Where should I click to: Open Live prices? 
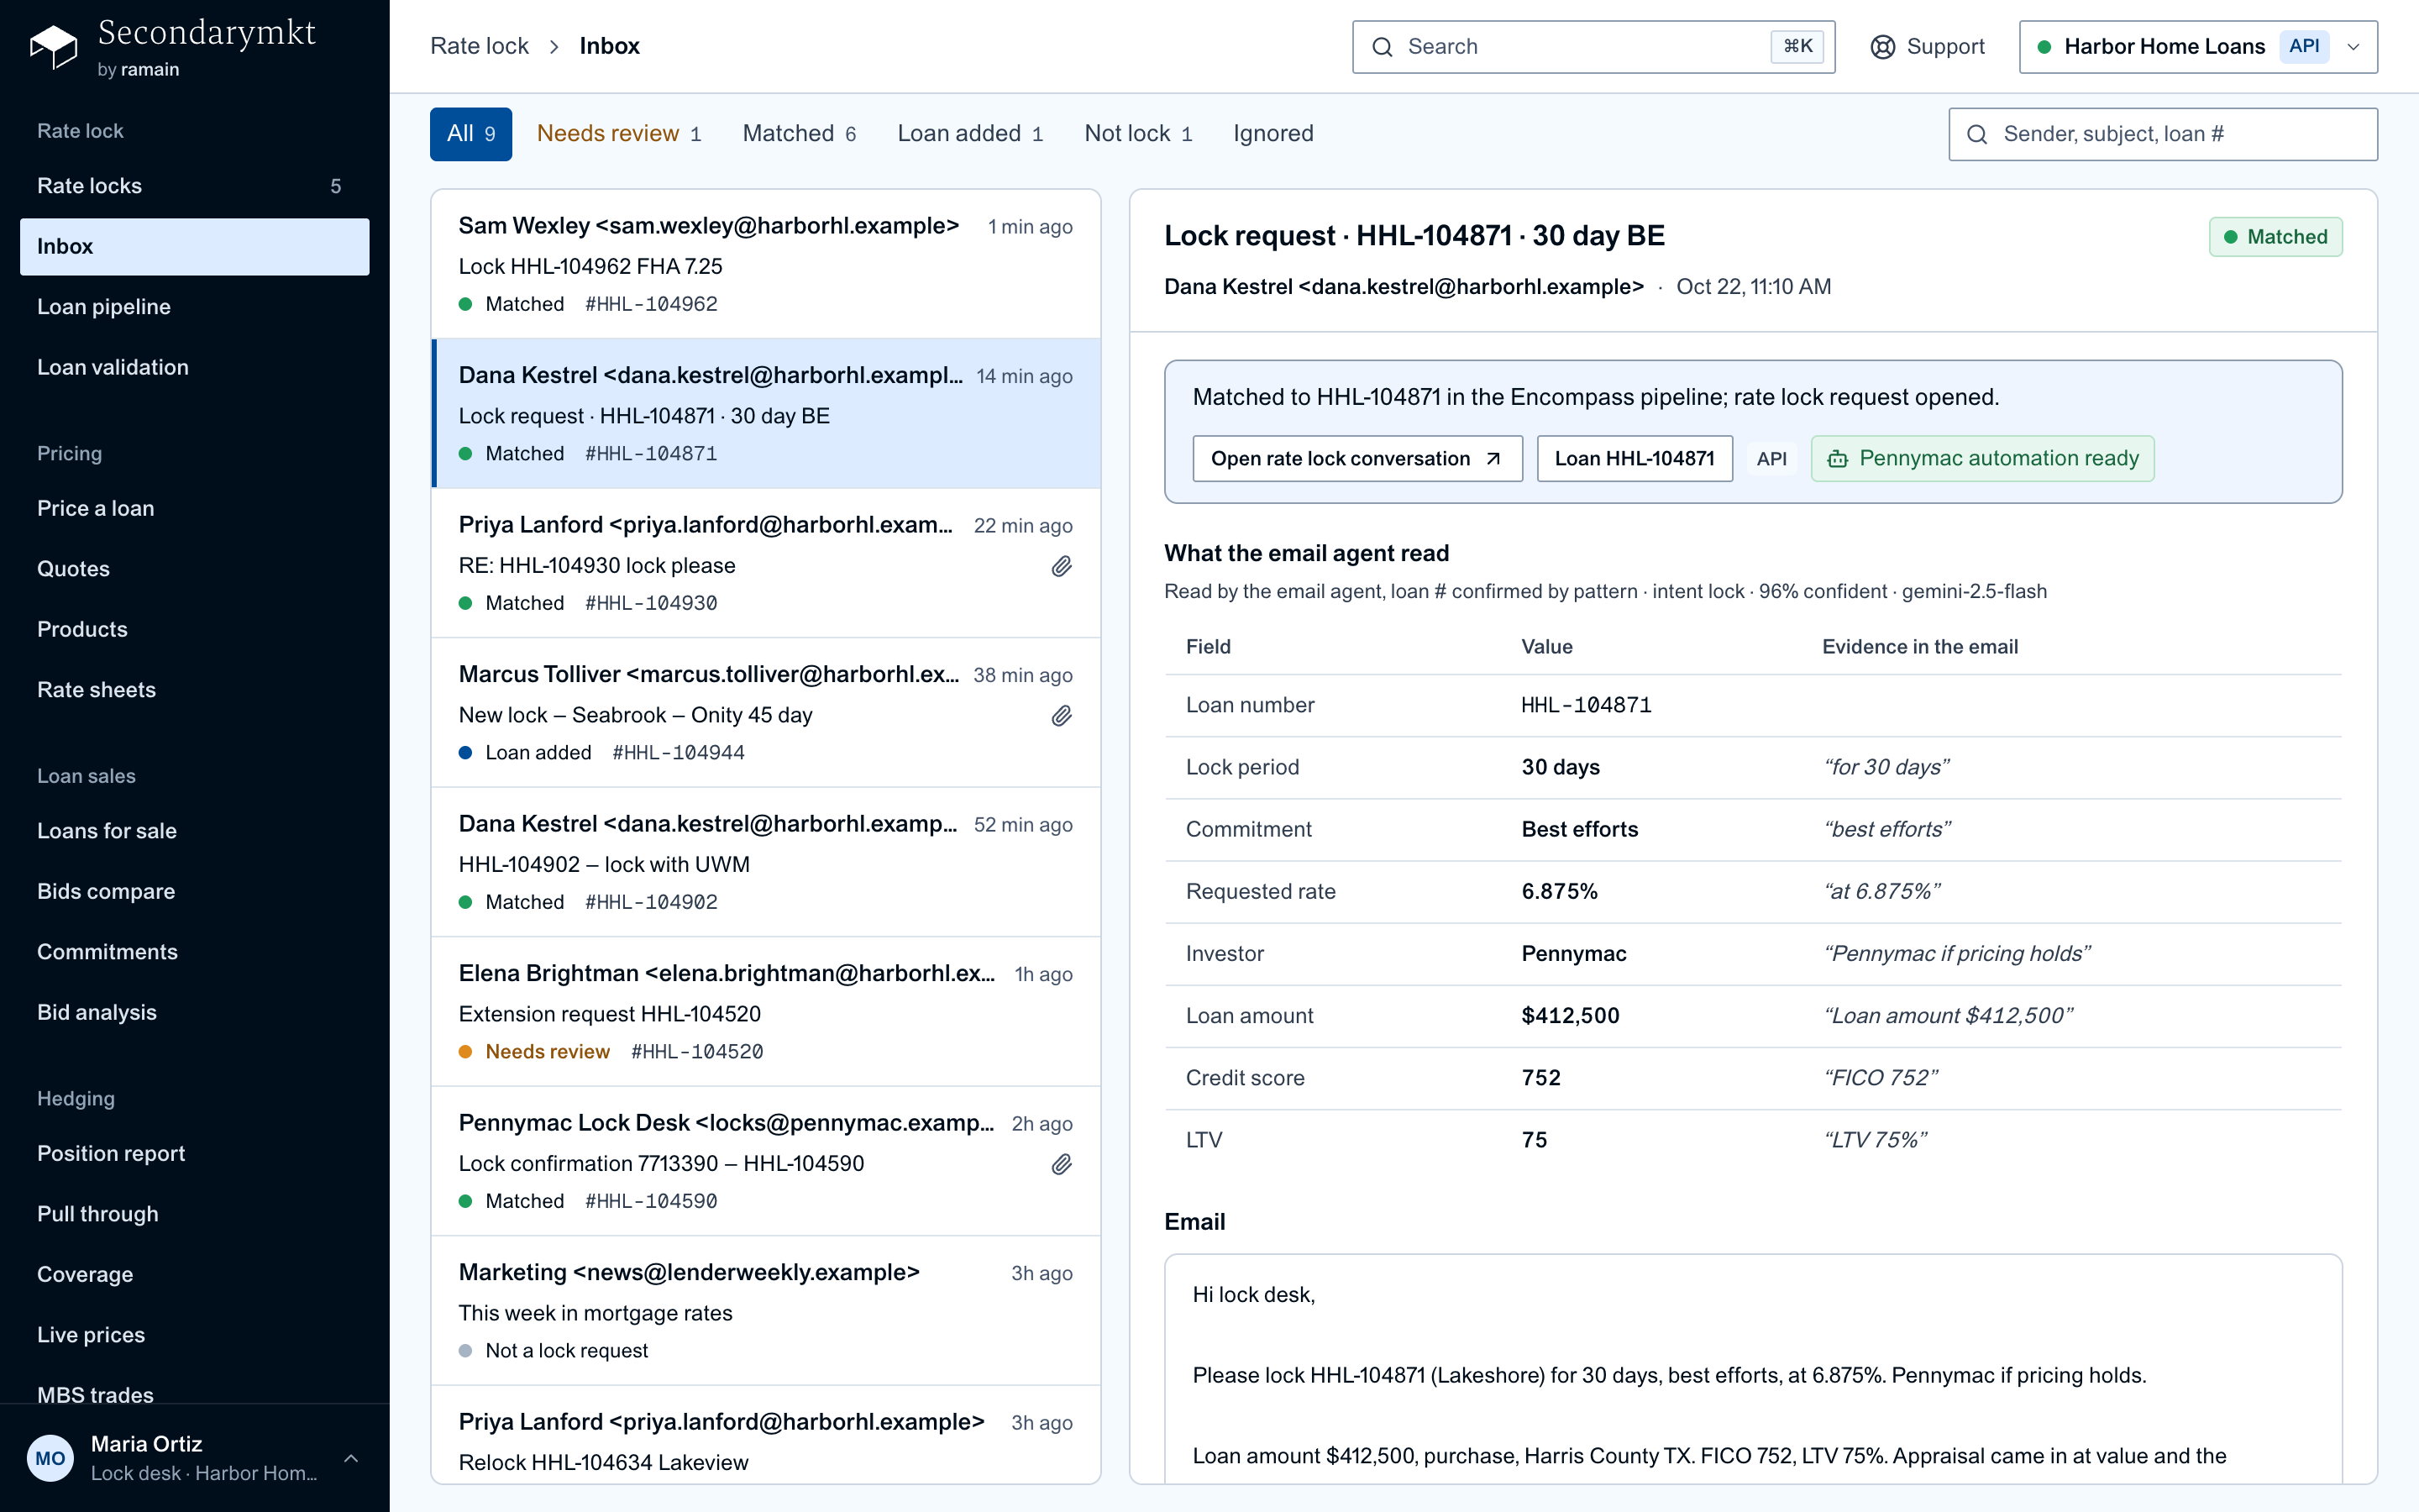tap(194, 1335)
